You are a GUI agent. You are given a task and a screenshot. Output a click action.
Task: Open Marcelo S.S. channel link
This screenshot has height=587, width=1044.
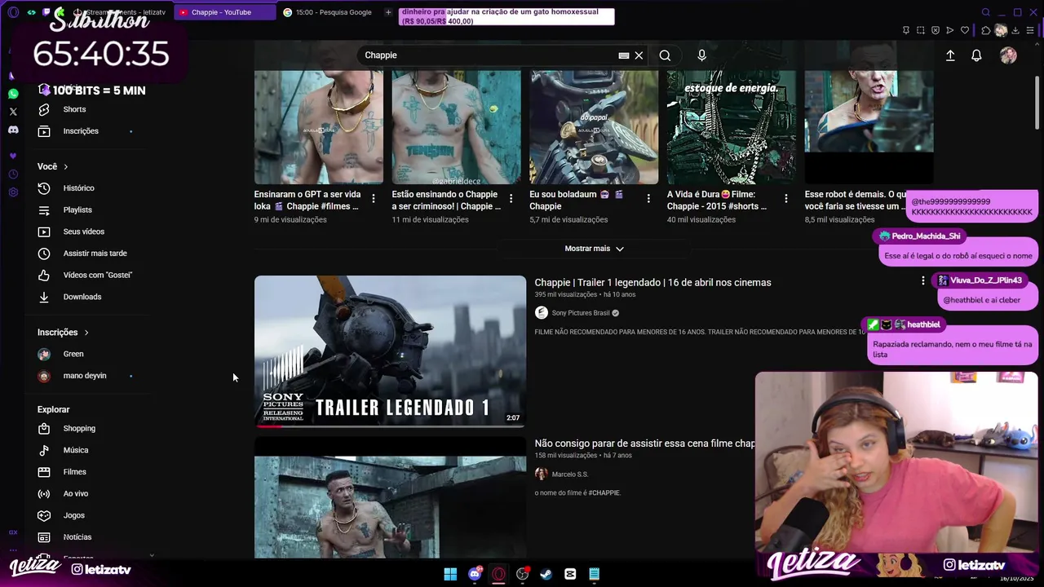(x=569, y=474)
